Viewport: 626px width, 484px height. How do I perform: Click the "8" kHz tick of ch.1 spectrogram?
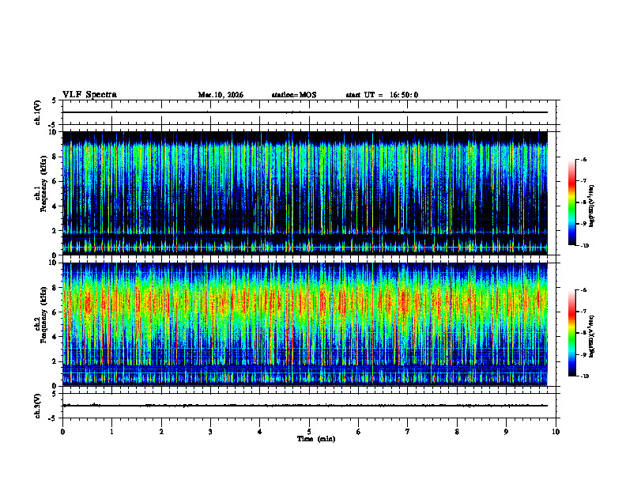point(55,157)
